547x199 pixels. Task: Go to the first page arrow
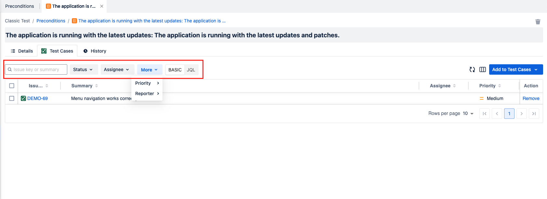point(484,114)
